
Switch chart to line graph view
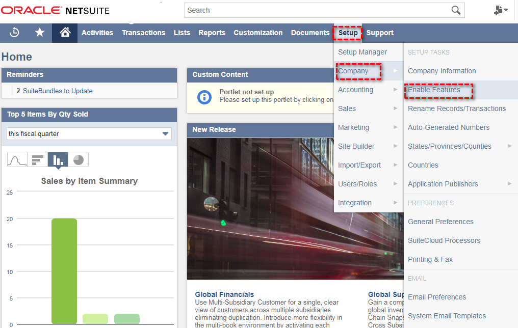(x=17, y=159)
